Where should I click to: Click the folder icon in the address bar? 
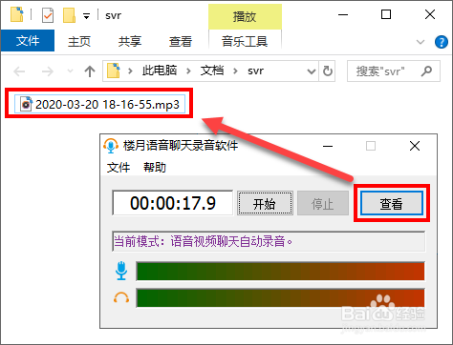[114, 71]
